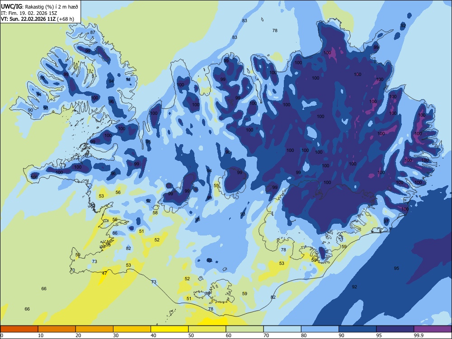Click the legend scale label '10'
Image resolution: width=452 pixels, height=339 pixels.
(x=41, y=335)
